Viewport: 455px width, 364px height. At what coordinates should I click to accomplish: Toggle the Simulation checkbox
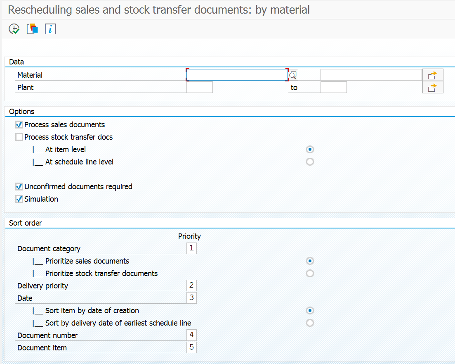tap(19, 199)
